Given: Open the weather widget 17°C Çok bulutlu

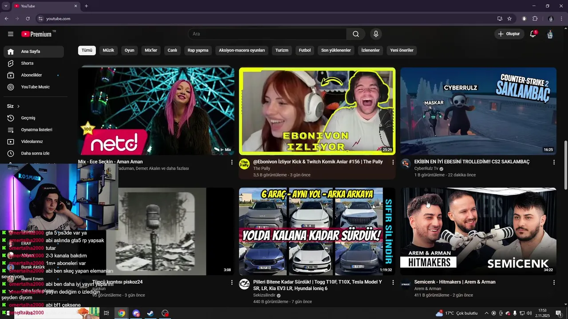Looking at the screenshot, I should (x=457, y=313).
